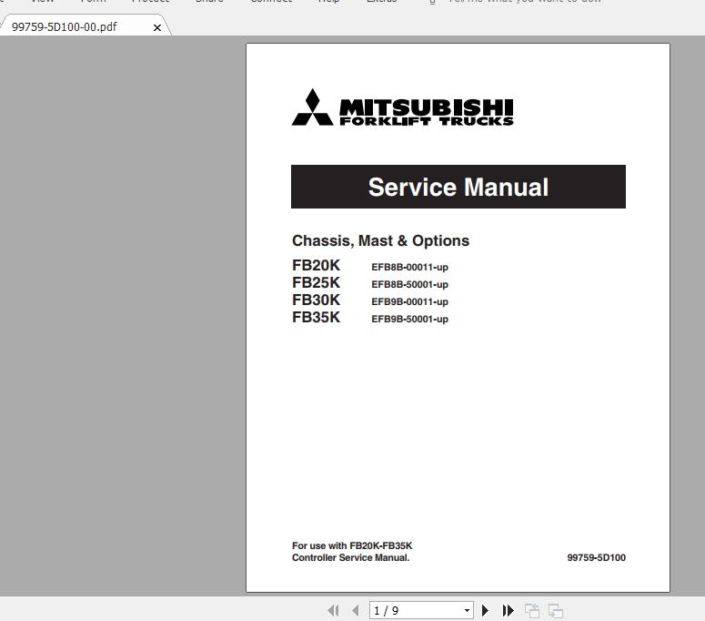Jump to the last page
Image resolution: width=705 pixels, height=621 pixels.
point(509,611)
